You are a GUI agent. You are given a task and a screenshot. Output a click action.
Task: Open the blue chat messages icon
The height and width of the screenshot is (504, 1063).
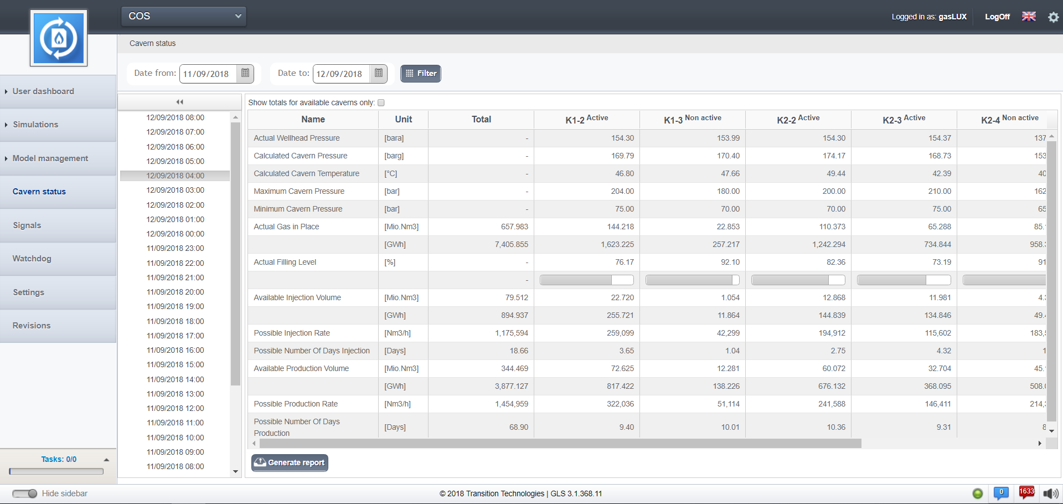(x=1001, y=493)
